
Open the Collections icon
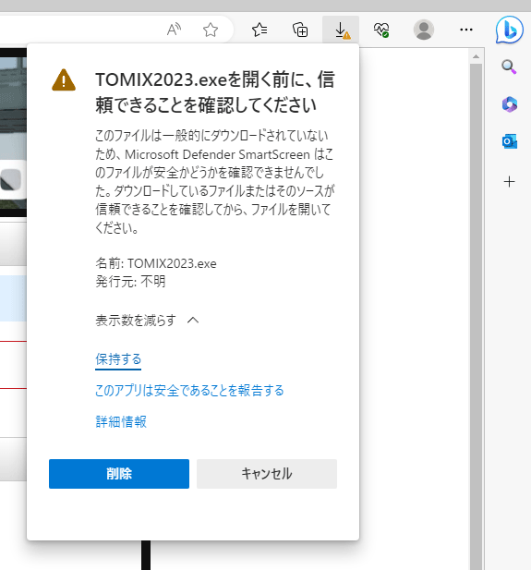pyautogui.click(x=300, y=30)
